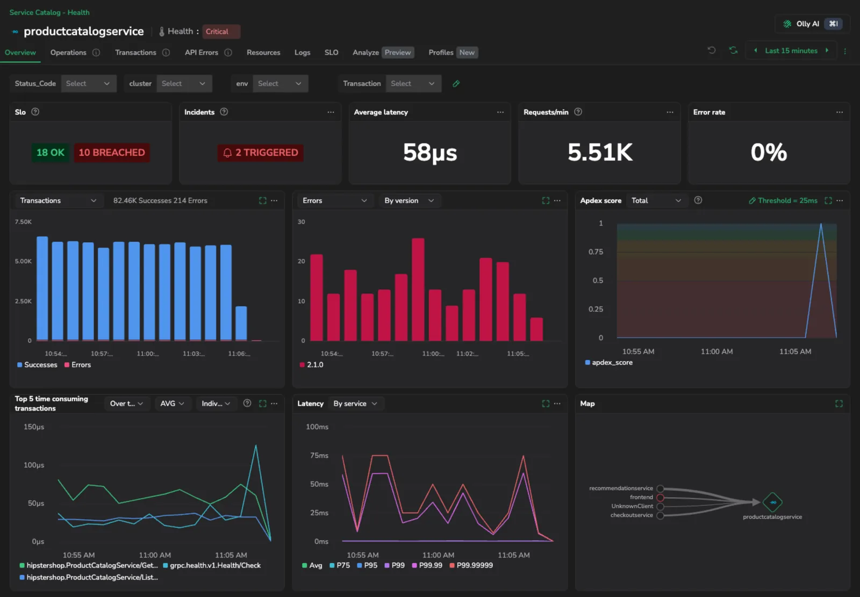Viewport: 860px width, 597px height.
Task: Click the Apdex score help icon
Action: 698,200
